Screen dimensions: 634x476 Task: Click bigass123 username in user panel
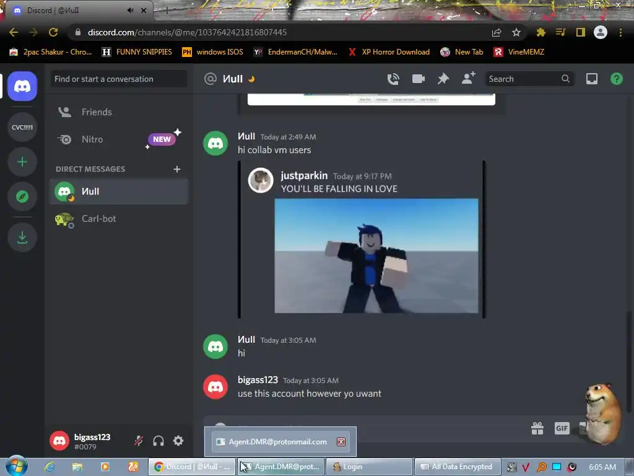[x=92, y=437]
